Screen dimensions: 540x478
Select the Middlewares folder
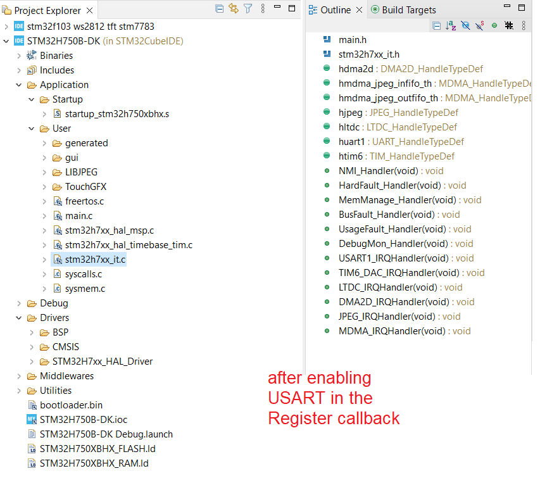[x=67, y=375]
